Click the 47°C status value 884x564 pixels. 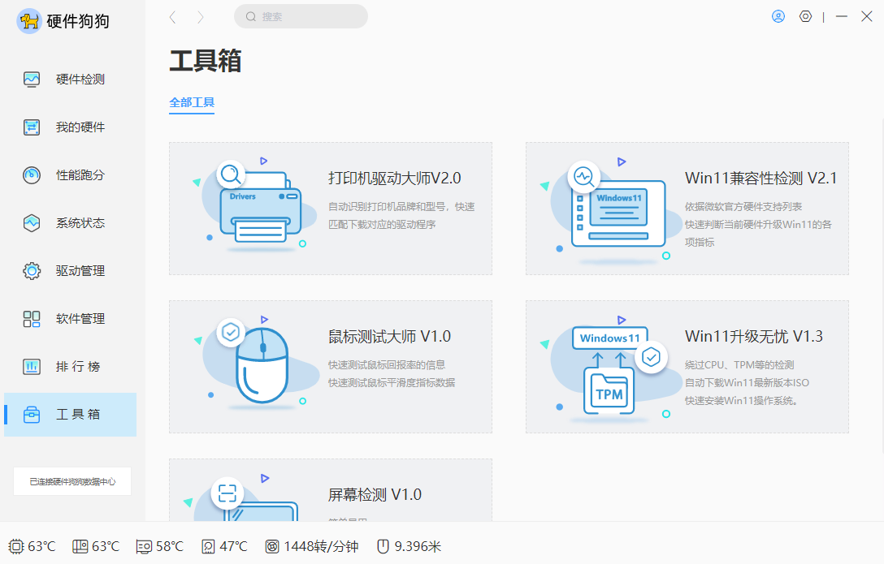233,546
